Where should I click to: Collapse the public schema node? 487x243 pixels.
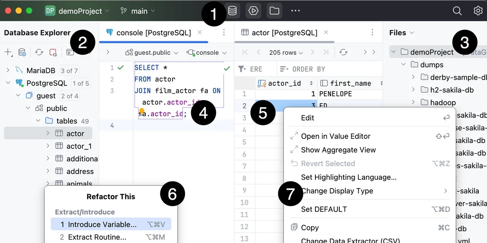coord(28,108)
